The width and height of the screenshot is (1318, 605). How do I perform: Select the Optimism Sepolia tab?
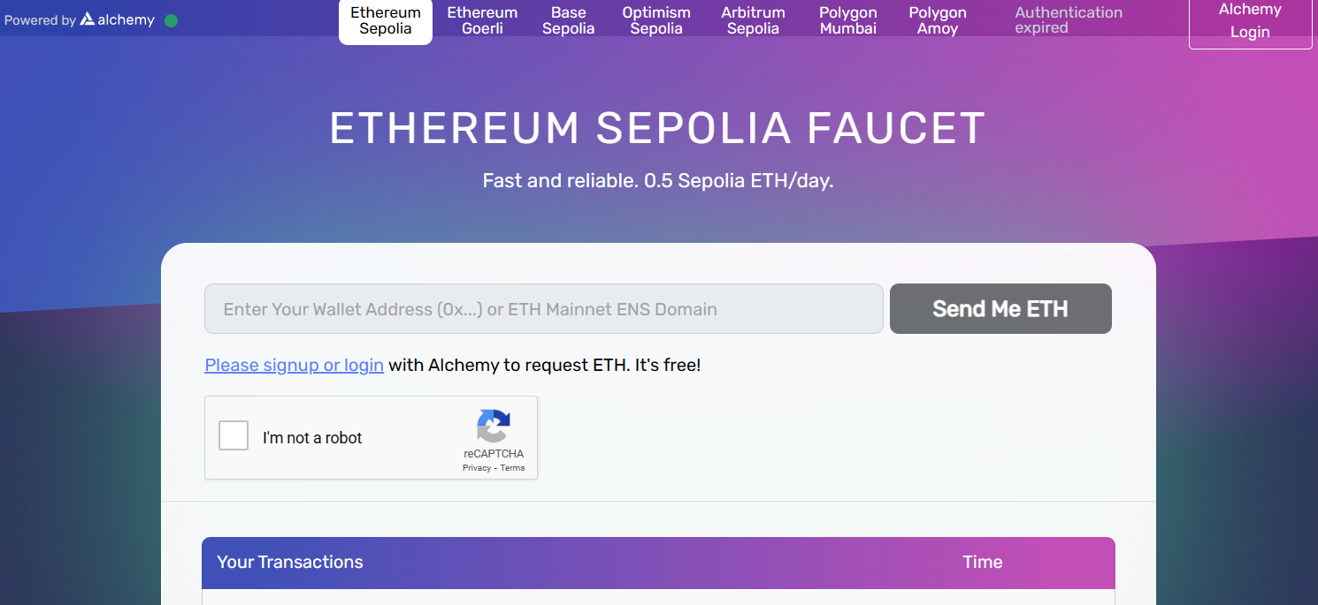click(x=656, y=20)
